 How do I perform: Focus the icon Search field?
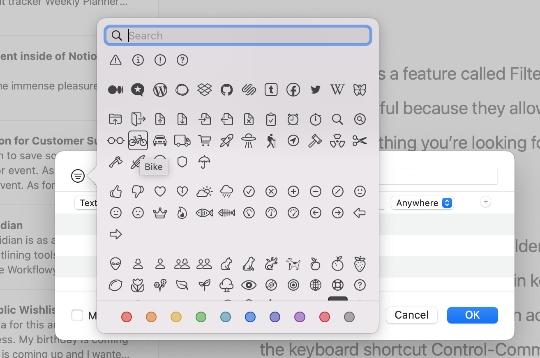(x=238, y=36)
